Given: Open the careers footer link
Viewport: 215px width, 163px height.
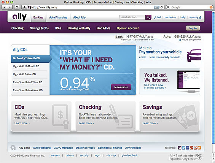Looking at the screenshot, I should point(55,155).
